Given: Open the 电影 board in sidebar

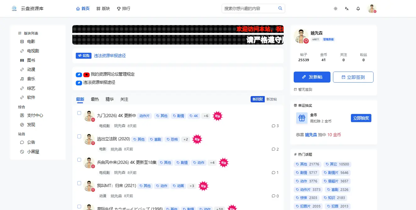Looking at the screenshot, I should 31,41.
